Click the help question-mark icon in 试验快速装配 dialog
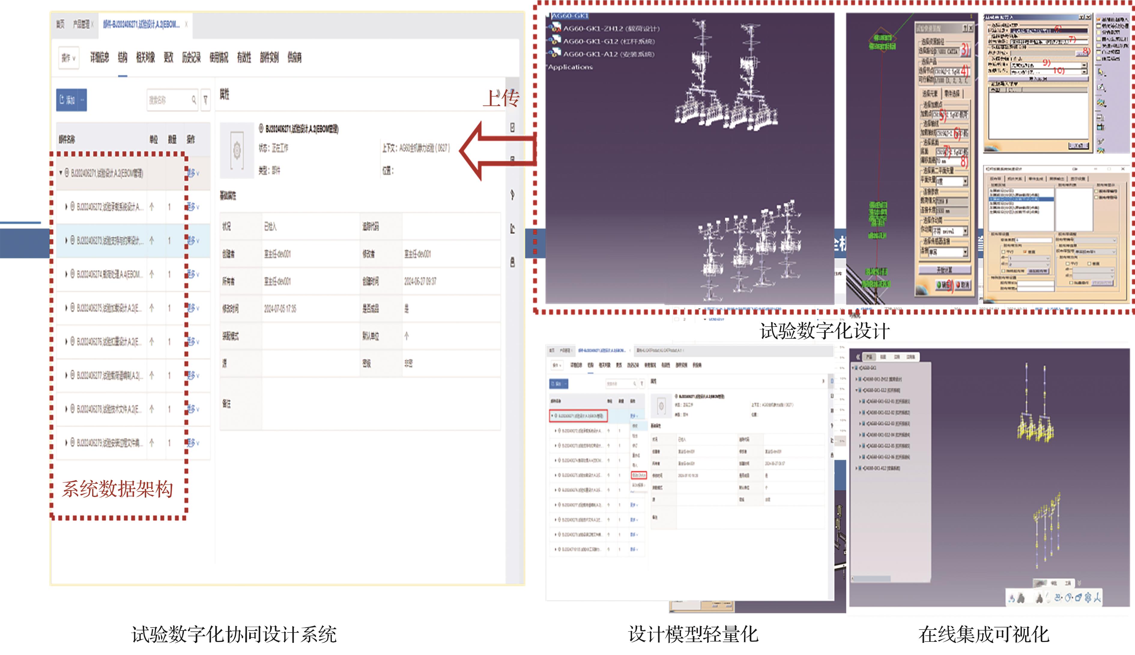Screen dimensions: 1135x655 [x=964, y=28]
